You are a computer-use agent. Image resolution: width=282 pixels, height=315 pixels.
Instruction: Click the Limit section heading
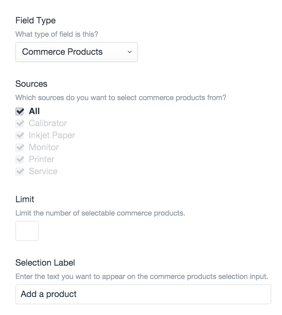tap(24, 199)
